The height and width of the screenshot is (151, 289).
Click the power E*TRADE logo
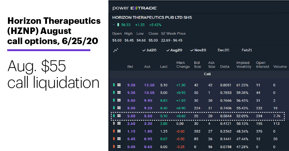[x=135, y=8]
